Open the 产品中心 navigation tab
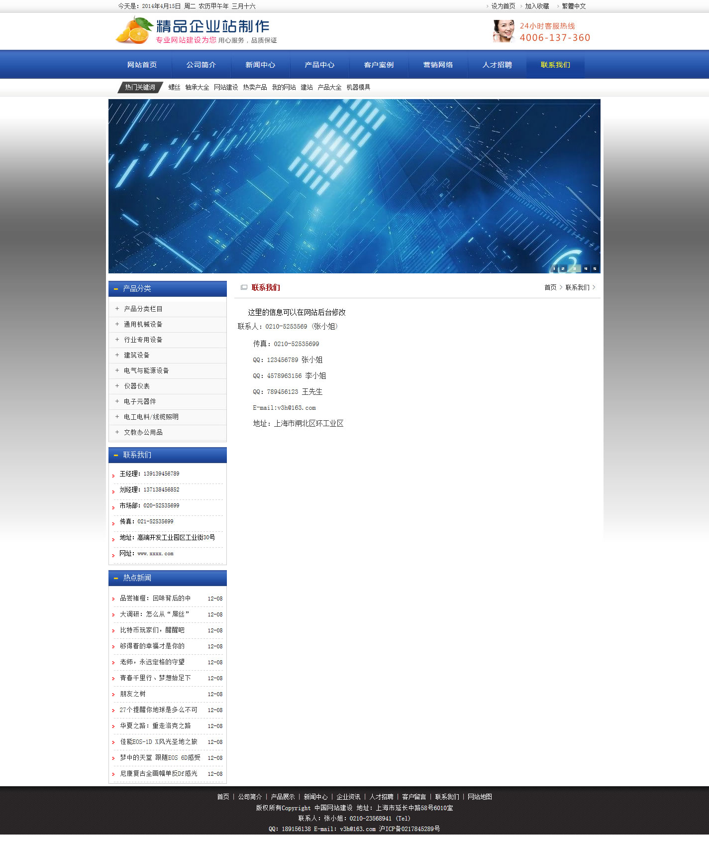The height and width of the screenshot is (843, 709). click(x=319, y=65)
